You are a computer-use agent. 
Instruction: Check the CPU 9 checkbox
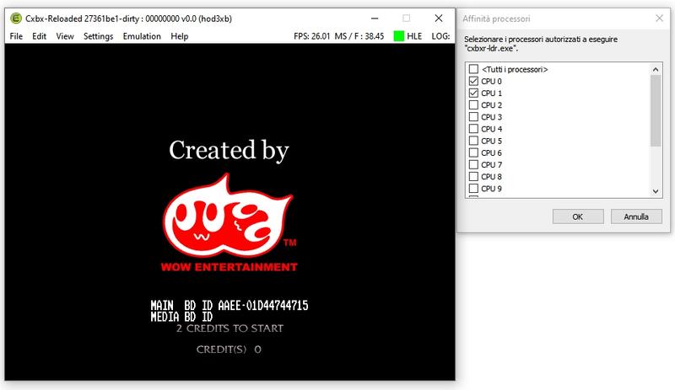click(473, 189)
